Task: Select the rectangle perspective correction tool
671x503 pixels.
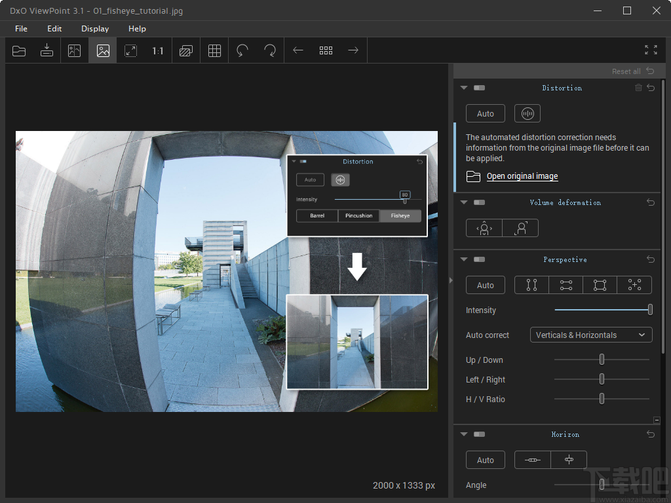Action: coord(600,285)
